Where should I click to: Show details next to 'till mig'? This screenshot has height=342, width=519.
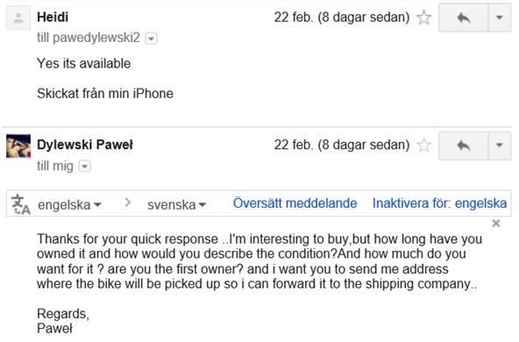tap(84, 167)
